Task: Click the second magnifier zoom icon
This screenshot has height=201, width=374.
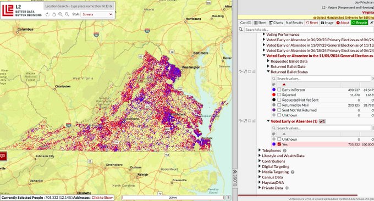Action: tap(67, 14)
